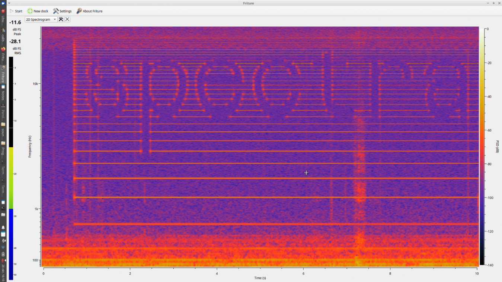Close the 2D Spectrogram dock
The height and width of the screenshot is (282, 502).
67,19
